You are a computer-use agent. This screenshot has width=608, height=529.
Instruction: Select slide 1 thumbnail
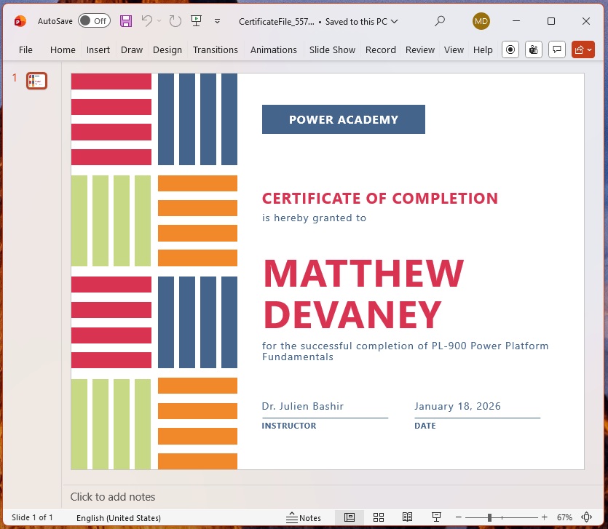[36, 81]
